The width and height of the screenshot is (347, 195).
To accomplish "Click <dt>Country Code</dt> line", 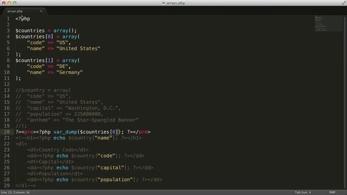I will coord(58,150).
